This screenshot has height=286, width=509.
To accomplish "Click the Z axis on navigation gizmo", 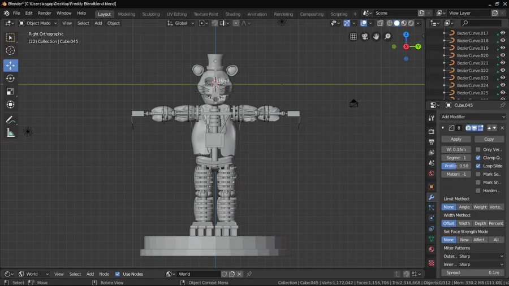I will coord(406,34).
